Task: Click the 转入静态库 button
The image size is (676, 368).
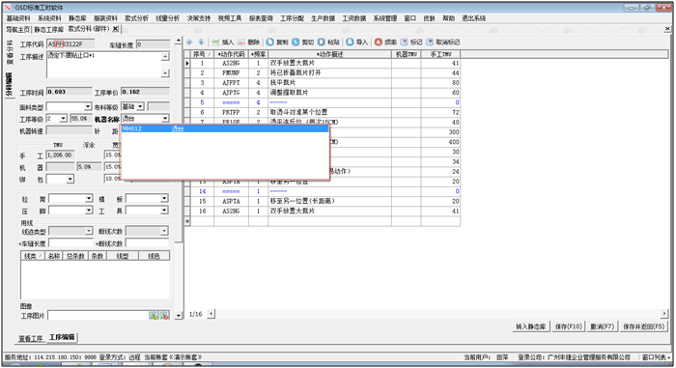Action: point(531,326)
